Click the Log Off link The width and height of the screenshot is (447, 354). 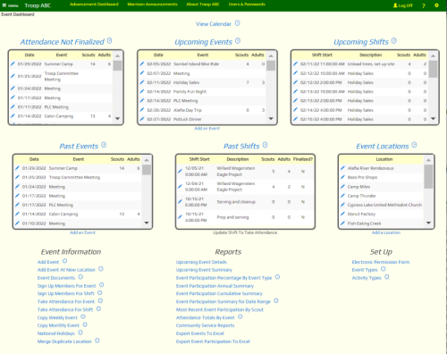coord(406,5)
